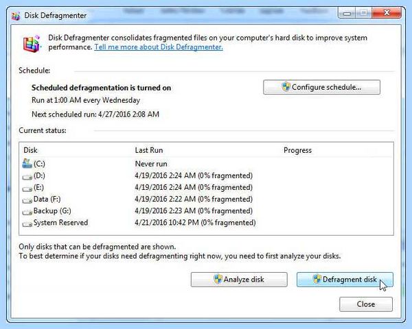Select the "4/19/2016 2:22 AM" last run entry
The width and height of the screenshot is (412, 329).
tap(194, 199)
